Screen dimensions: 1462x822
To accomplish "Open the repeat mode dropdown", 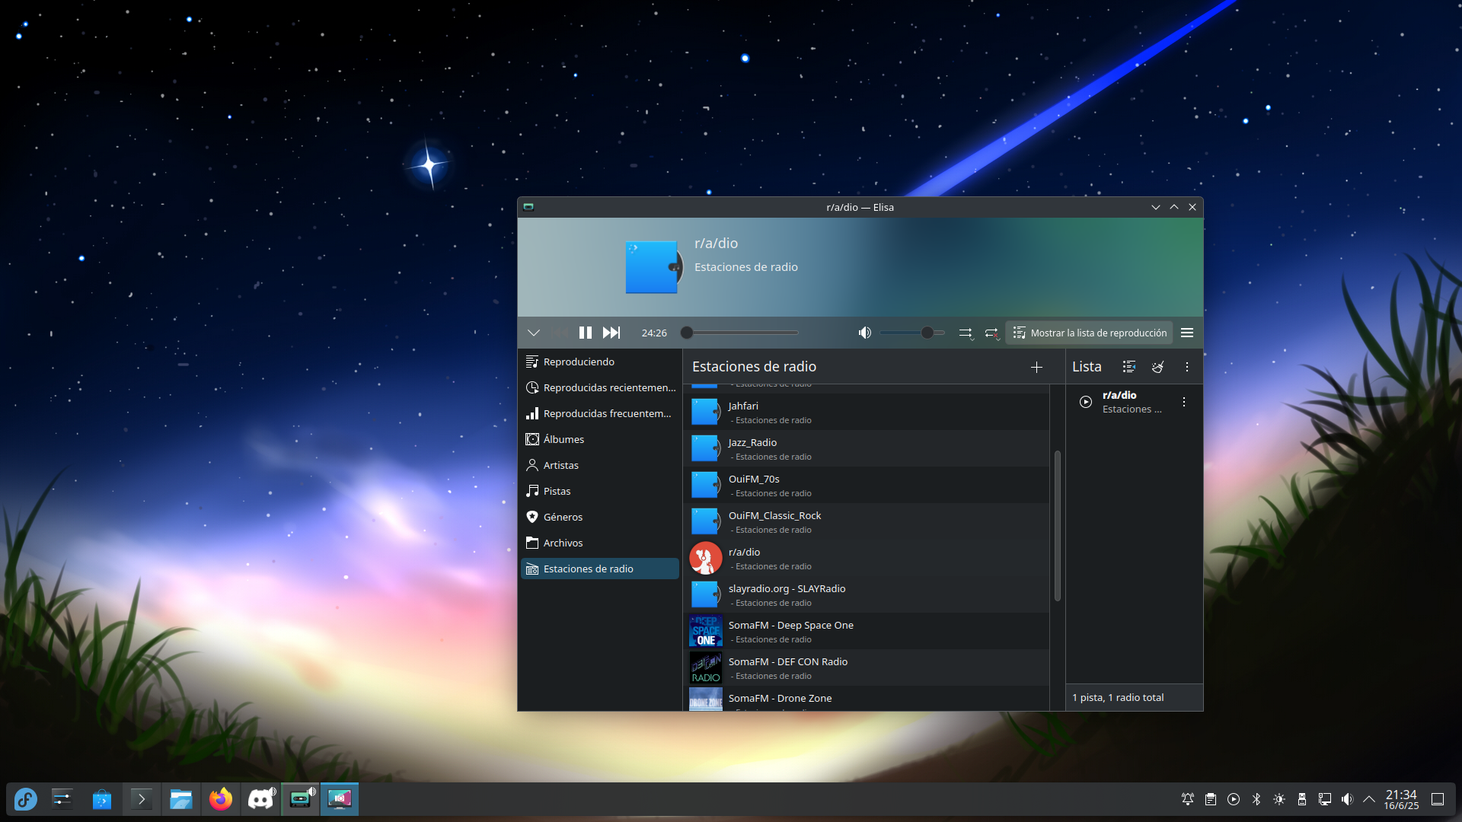I will pyautogui.click(x=991, y=333).
